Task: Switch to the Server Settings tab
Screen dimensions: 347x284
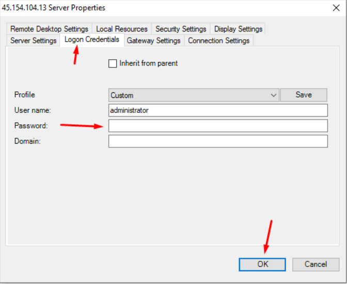Action: [x=34, y=40]
